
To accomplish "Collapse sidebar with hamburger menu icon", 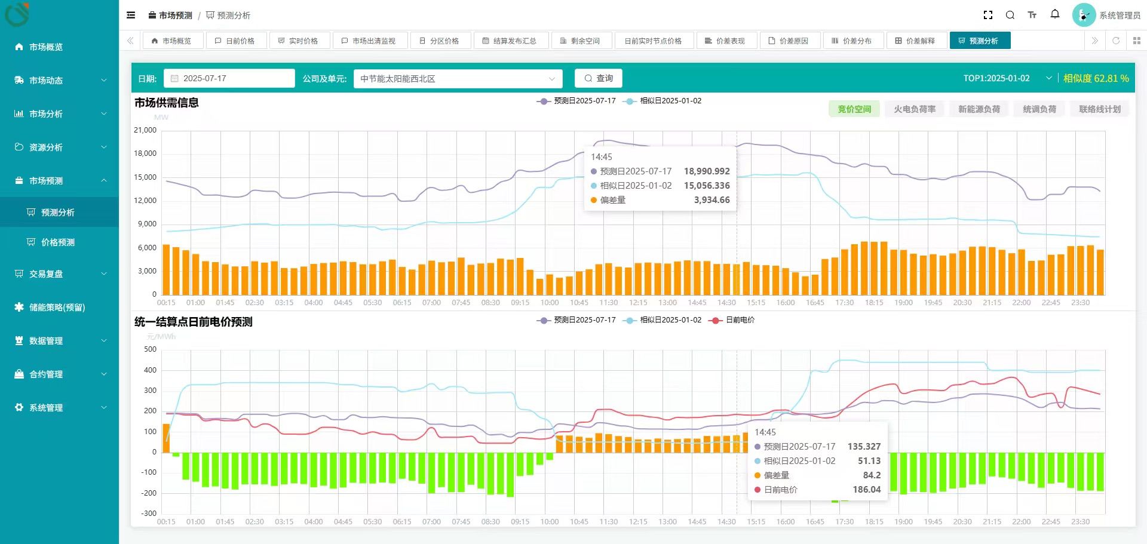I will coord(131,16).
